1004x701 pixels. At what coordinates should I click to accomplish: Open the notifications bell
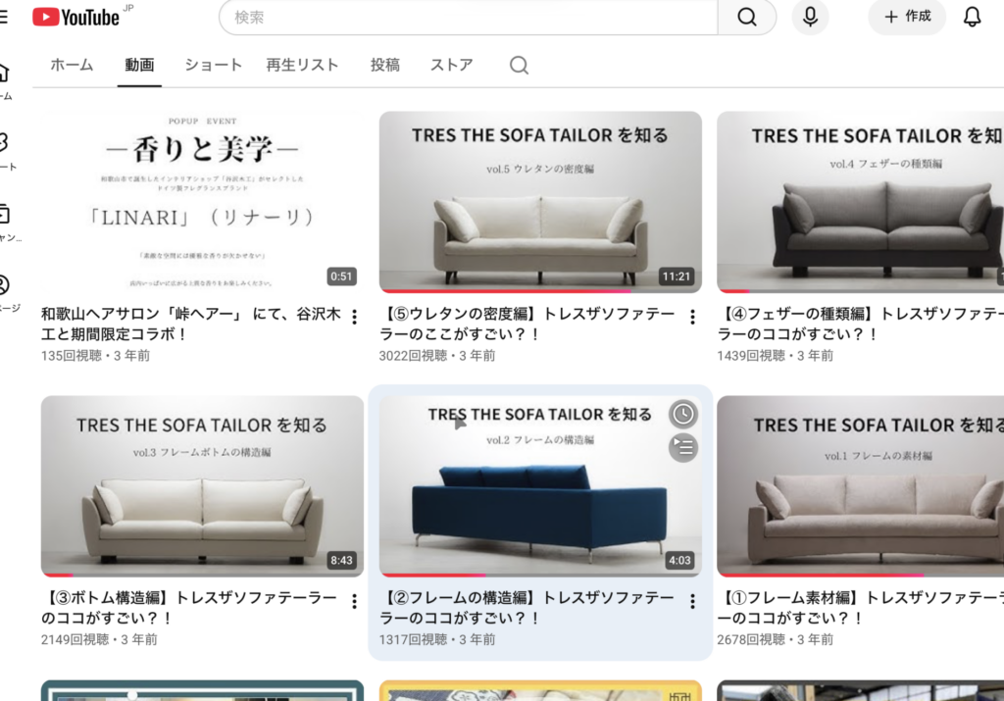(x=972, y=18)
